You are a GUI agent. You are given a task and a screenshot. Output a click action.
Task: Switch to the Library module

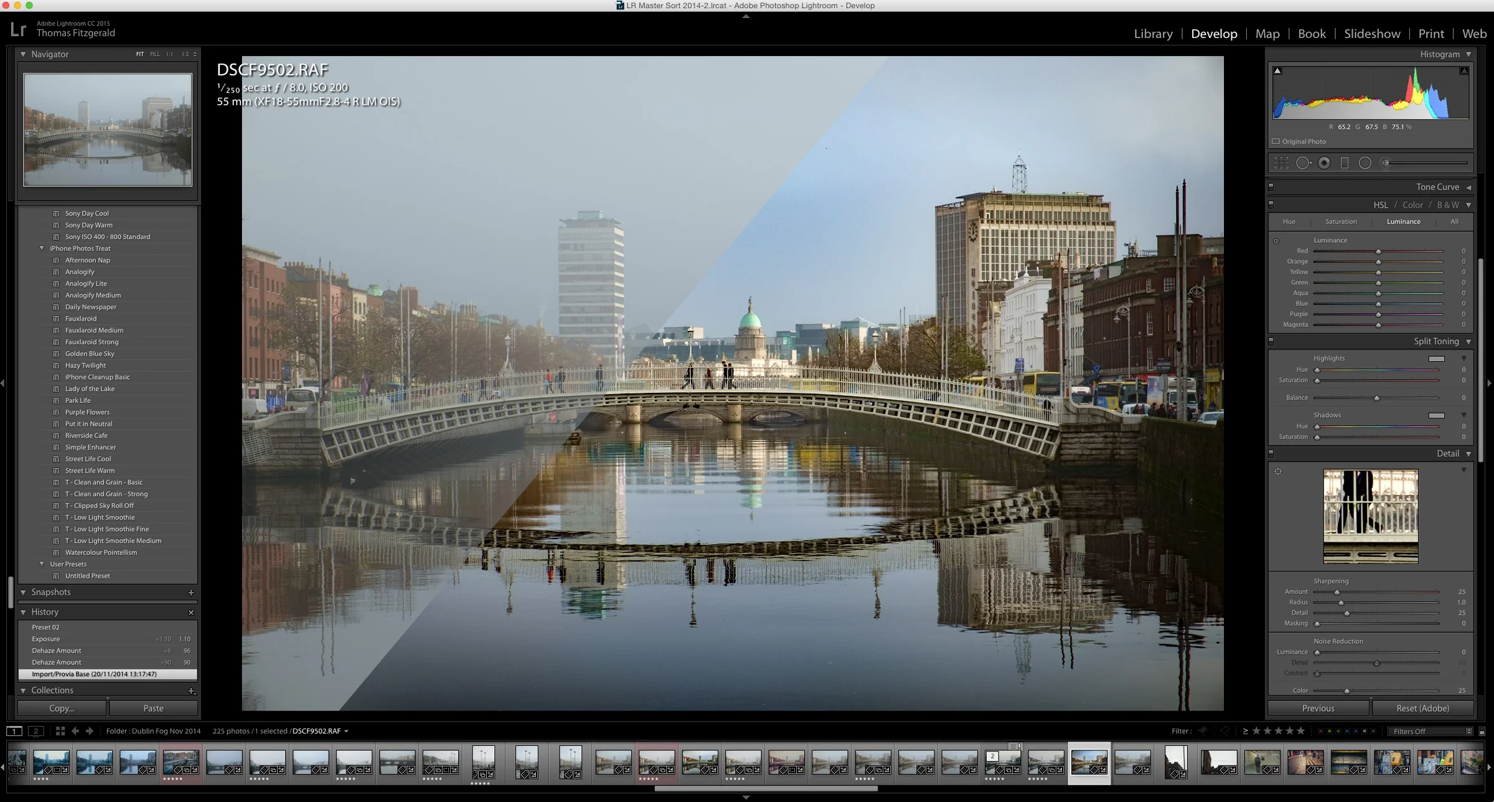[x=1153, y=34]
